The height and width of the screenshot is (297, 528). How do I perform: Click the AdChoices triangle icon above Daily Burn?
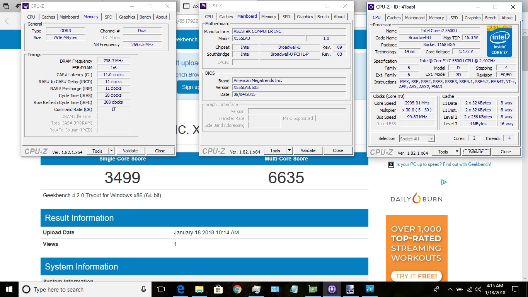pyautogui.click(x=444, y=182)
